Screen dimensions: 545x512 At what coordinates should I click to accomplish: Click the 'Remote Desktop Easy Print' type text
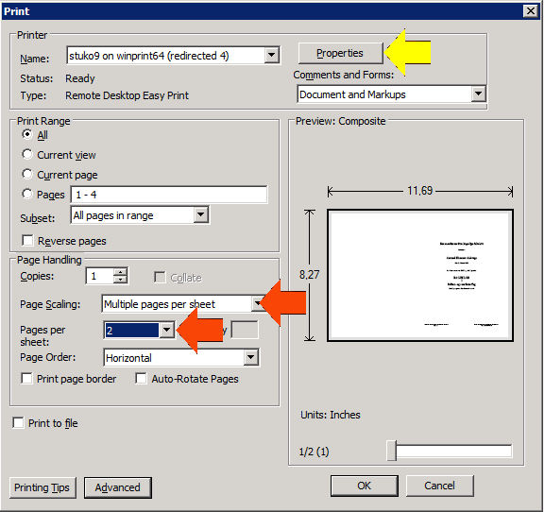(x=127, y=95)
